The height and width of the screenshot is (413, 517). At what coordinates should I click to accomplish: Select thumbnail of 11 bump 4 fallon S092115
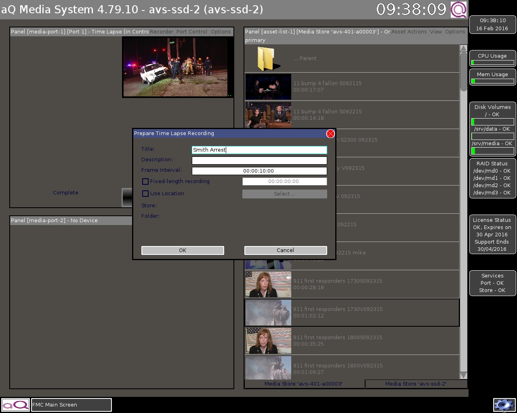click(x=268, y=87)
